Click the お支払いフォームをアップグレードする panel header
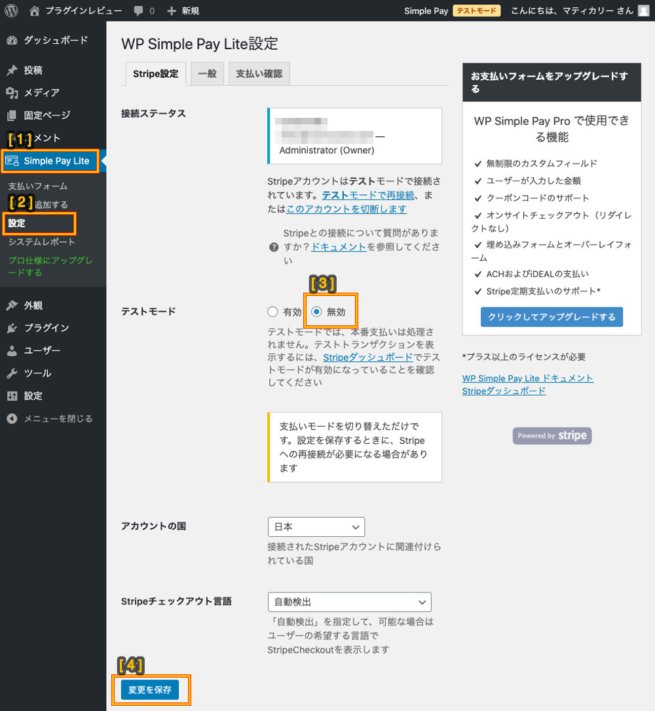This screenshot has height=711, width=655. click(x=552, y=82)
